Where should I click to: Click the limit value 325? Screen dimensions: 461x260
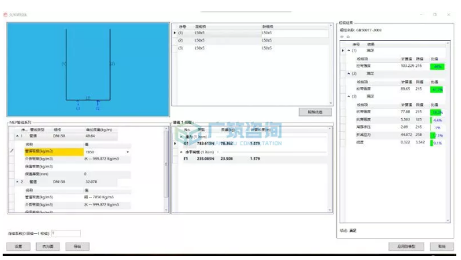[x=419, y=119]
